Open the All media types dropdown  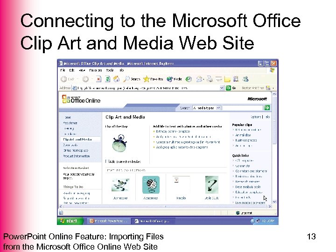coord(218,108)
